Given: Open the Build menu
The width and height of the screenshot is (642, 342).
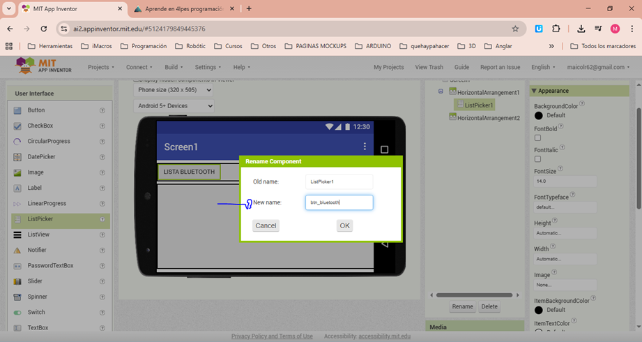Looking at the screenshot, I should [x=174, y=67].
